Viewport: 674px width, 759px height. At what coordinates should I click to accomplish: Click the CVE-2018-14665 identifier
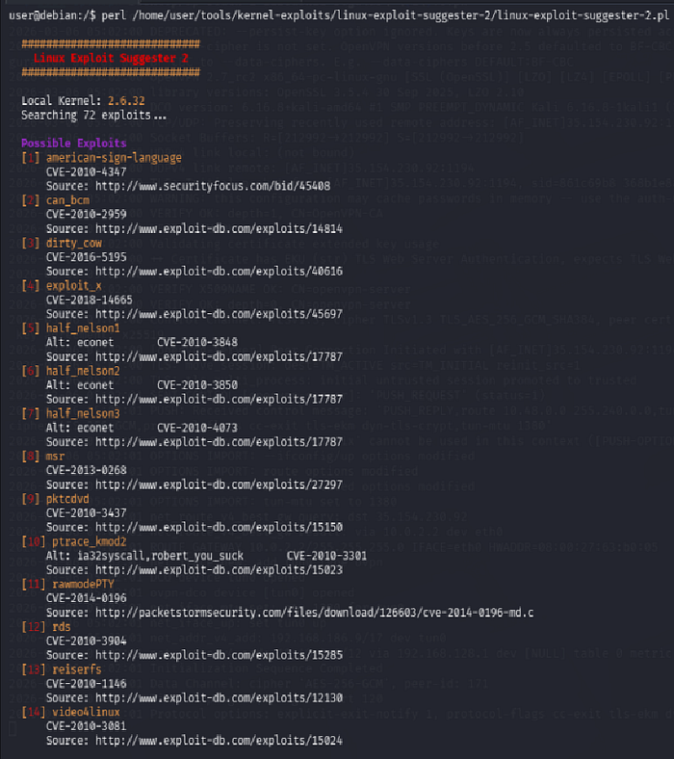89,300
